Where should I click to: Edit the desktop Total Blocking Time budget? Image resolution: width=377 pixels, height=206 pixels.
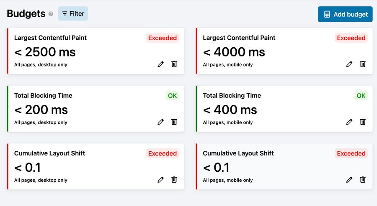(x=160, y=122)
